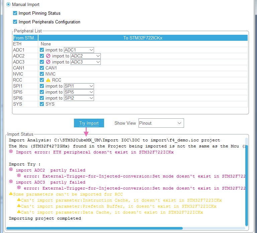Toggle the ADC2 import checkbox
This screenshot has height=233, width=257.
[x=42, y=56]
